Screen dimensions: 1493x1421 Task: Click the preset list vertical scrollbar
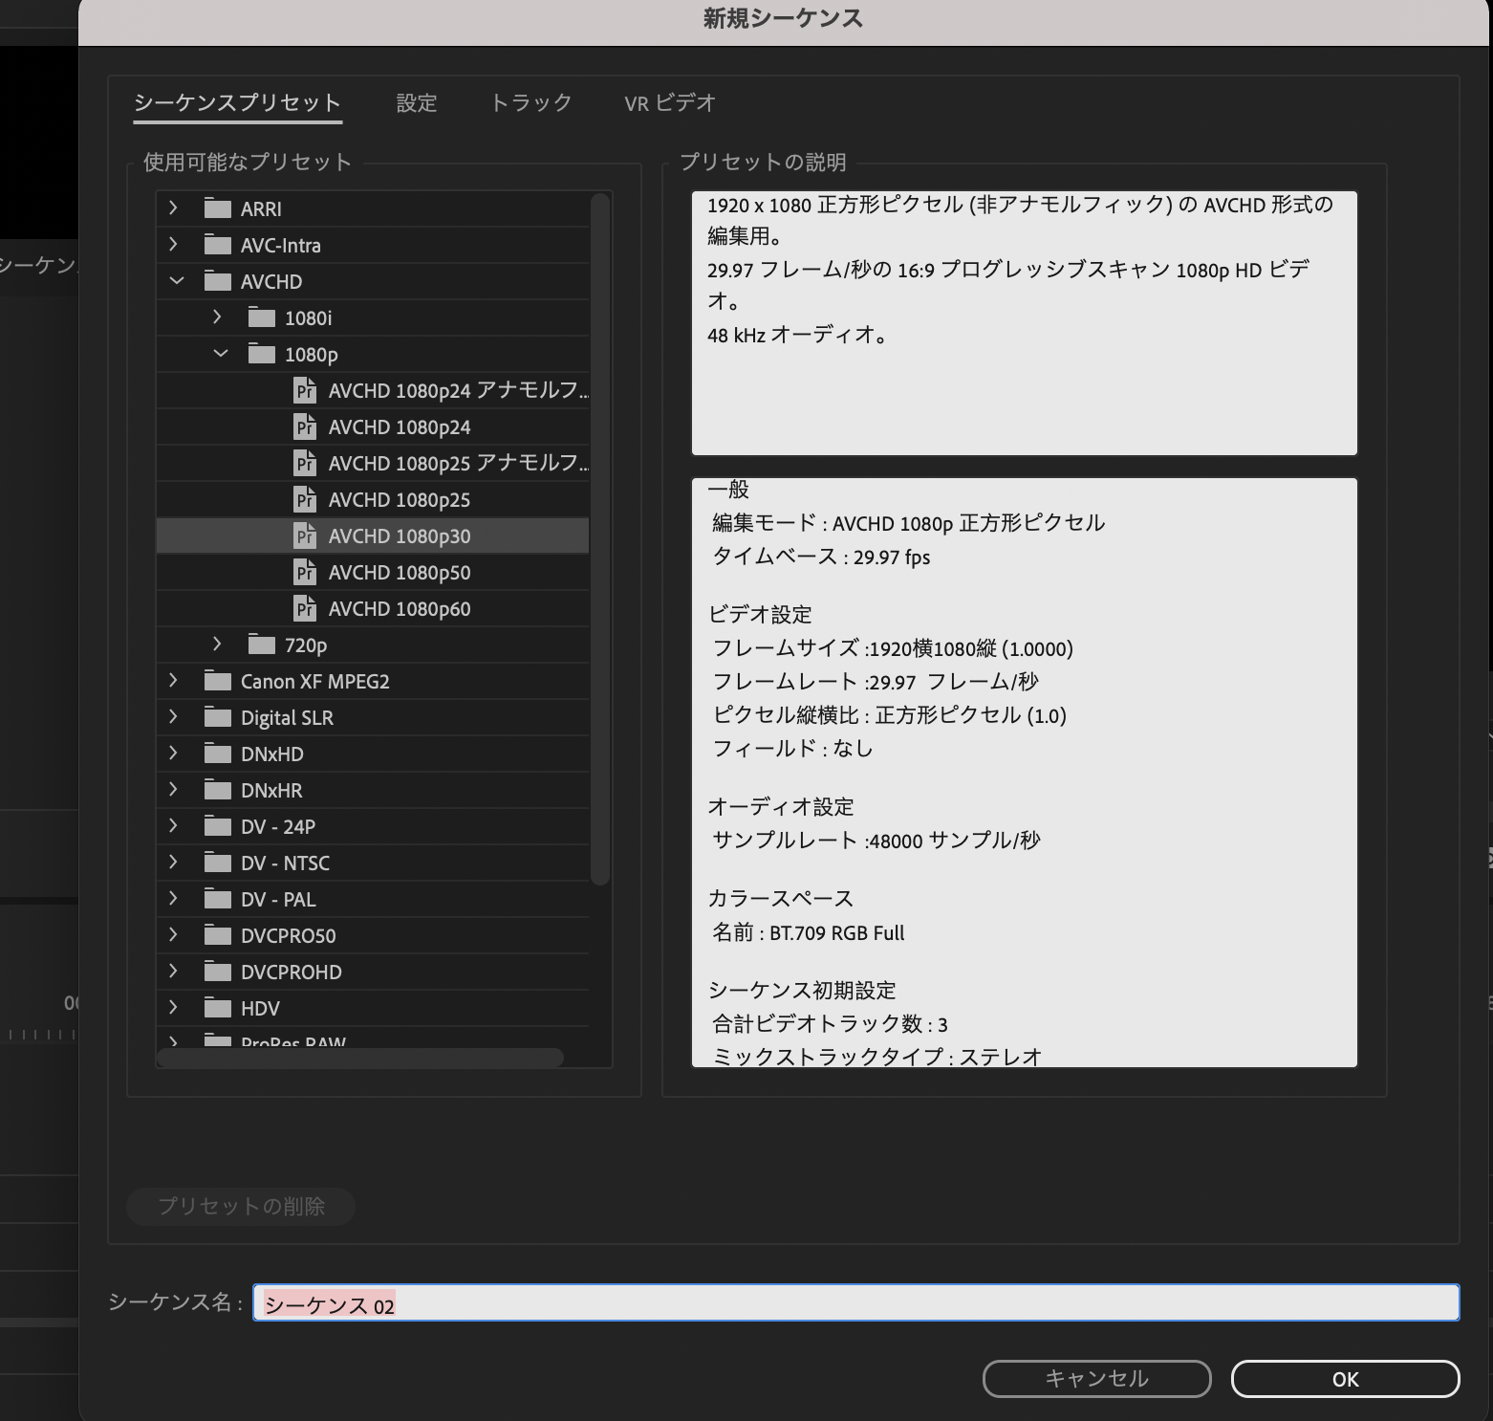pyautogui.click(x=600, y=536)
